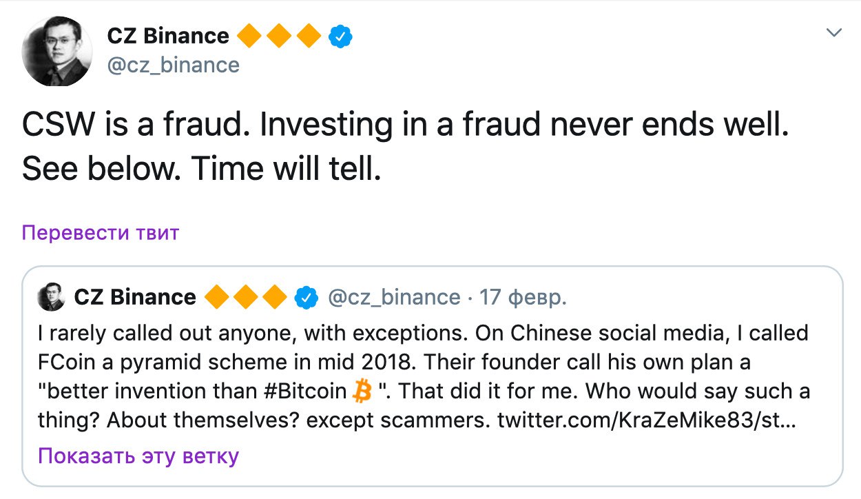The image size is (861, 499).
Task: Click first orange diamond after main author name
Action: point(250,36)
